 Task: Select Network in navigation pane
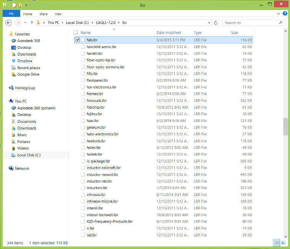[22, 169]
